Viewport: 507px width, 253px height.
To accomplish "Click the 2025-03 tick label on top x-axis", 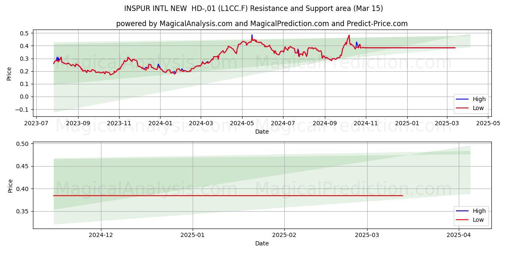I will point(447,124).
